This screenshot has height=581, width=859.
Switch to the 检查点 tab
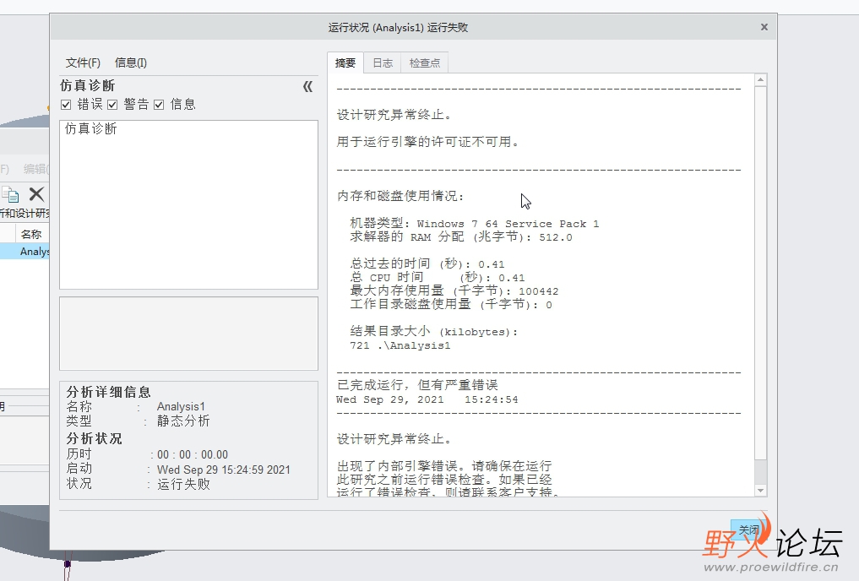click(x=425, y=63)
